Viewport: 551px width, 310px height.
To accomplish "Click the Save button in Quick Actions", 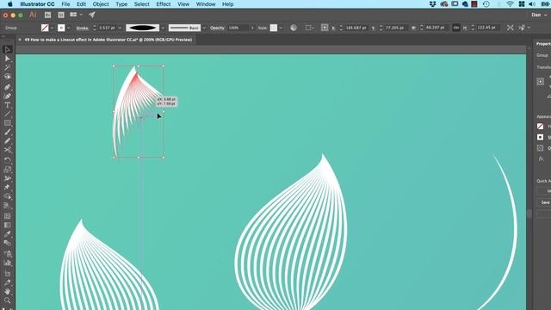I will pos(544,202).
